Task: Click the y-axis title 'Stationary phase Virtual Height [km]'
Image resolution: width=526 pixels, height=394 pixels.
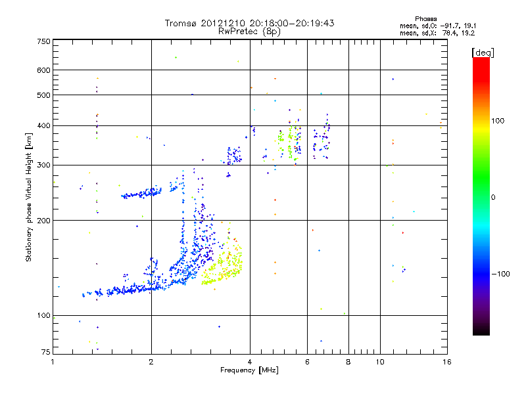Action: click(28, 197)
